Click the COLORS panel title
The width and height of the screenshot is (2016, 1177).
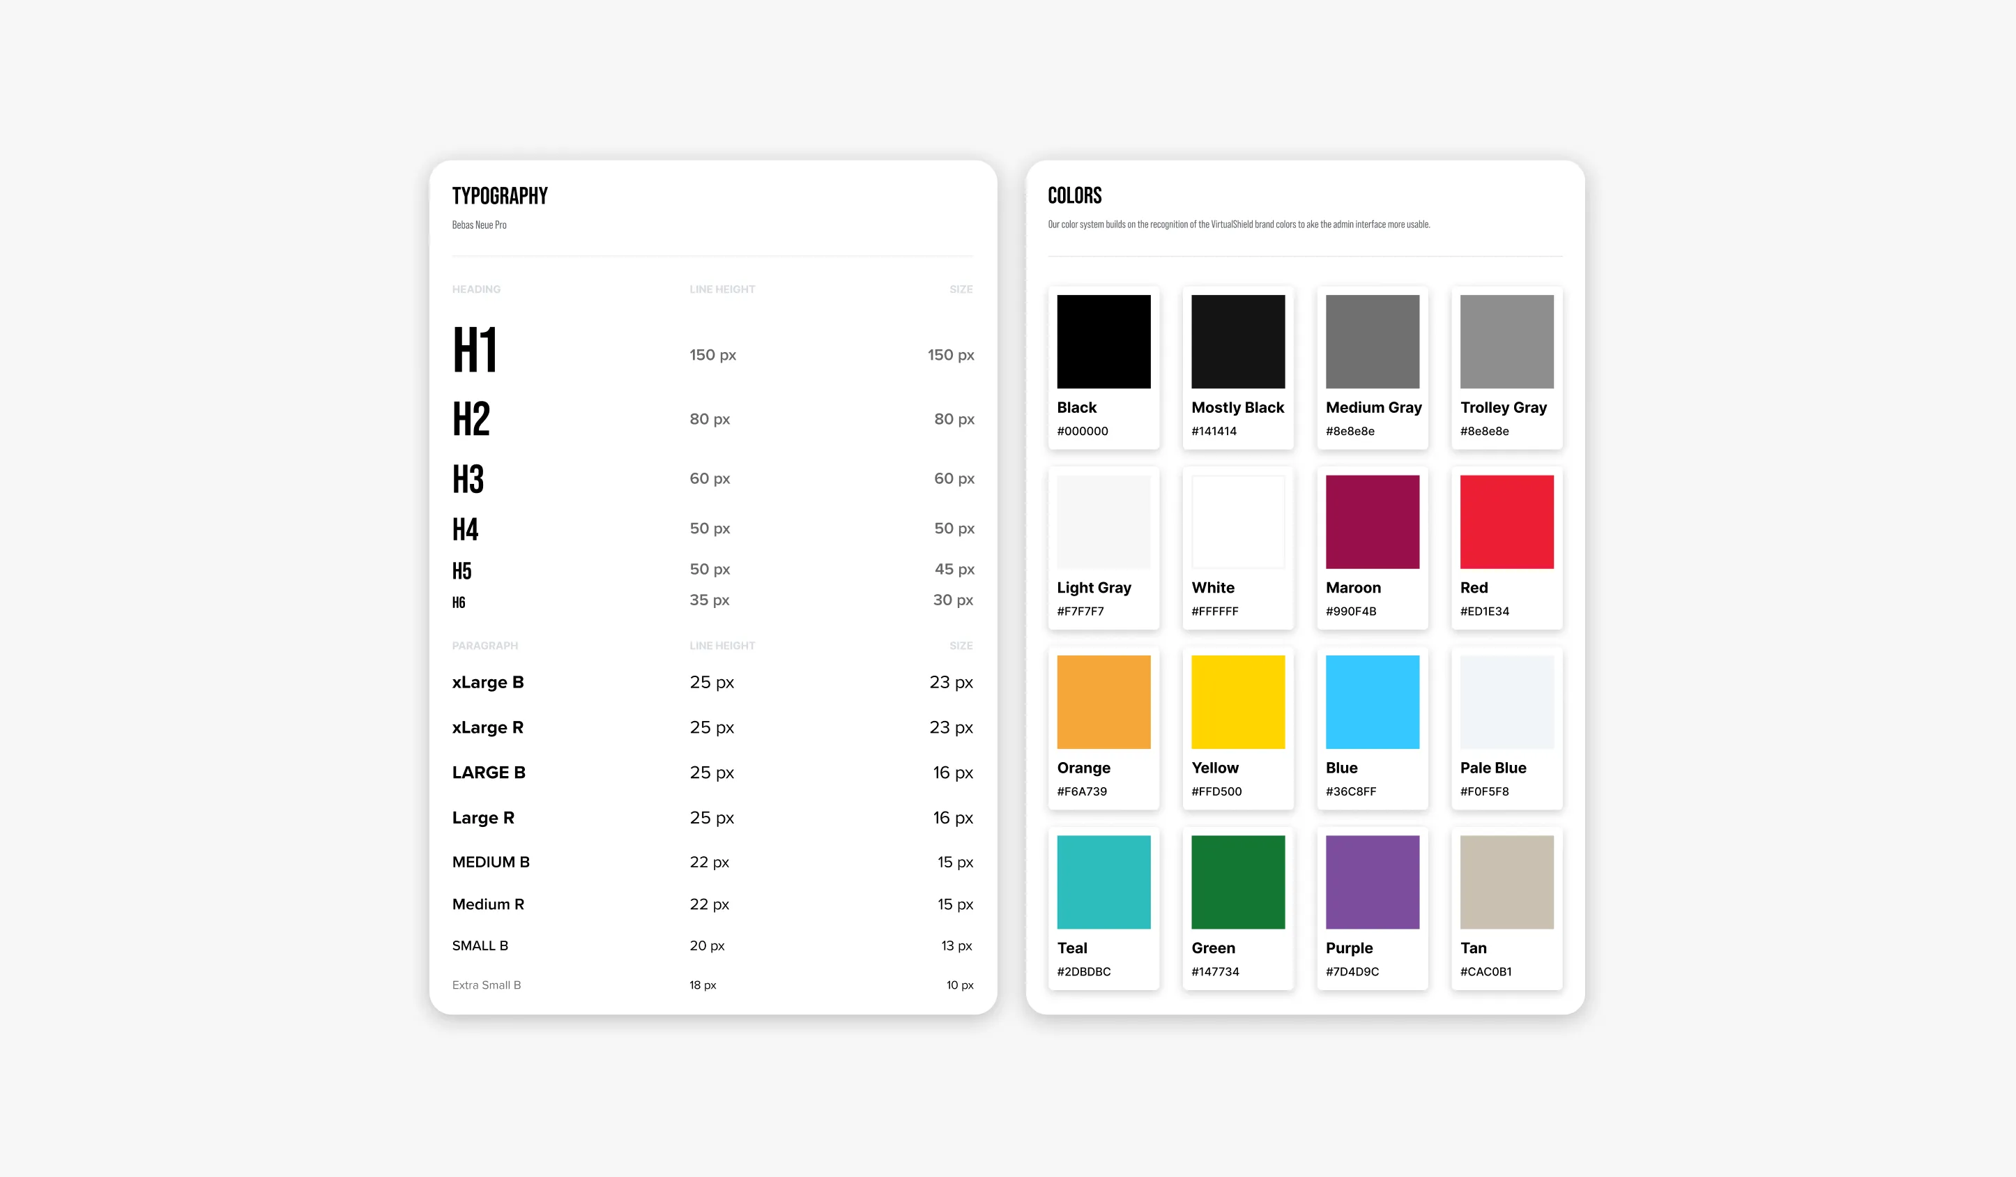[x=1074, y=196]
